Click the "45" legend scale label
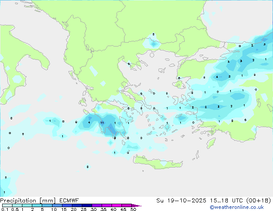Screen dimensions: 273x211 pos(123,209)
